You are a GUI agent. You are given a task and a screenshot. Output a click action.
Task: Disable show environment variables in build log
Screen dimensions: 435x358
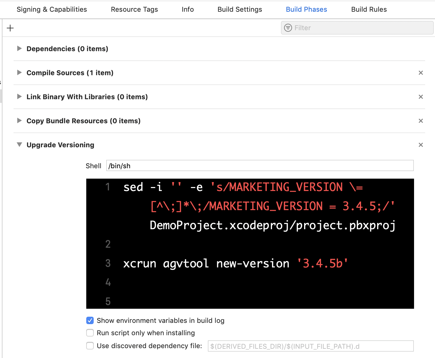[90, 320]
